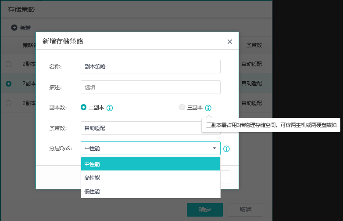The height and width of the screenshot is (221, 343).
Task: Click the 名称 input field with 副本策略
Action: pyautogui.click(x=150, y=67)
